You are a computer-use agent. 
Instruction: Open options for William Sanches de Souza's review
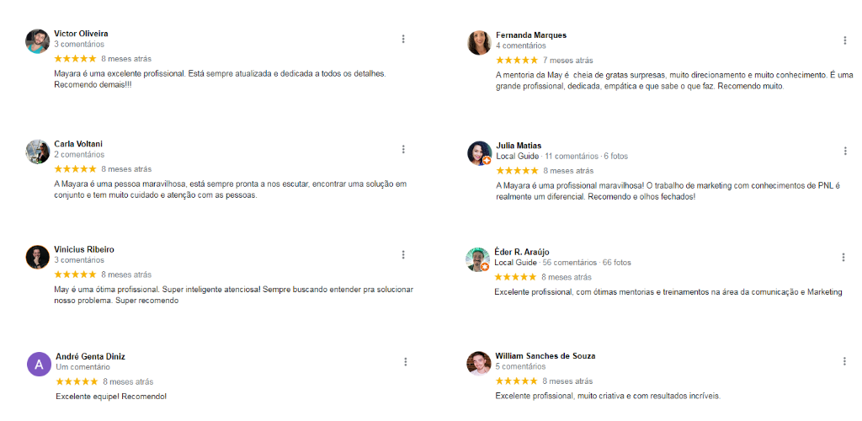pyautogui.click(x=844, y=361)
